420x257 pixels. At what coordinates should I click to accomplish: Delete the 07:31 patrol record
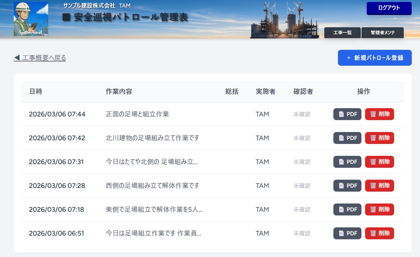379,162
